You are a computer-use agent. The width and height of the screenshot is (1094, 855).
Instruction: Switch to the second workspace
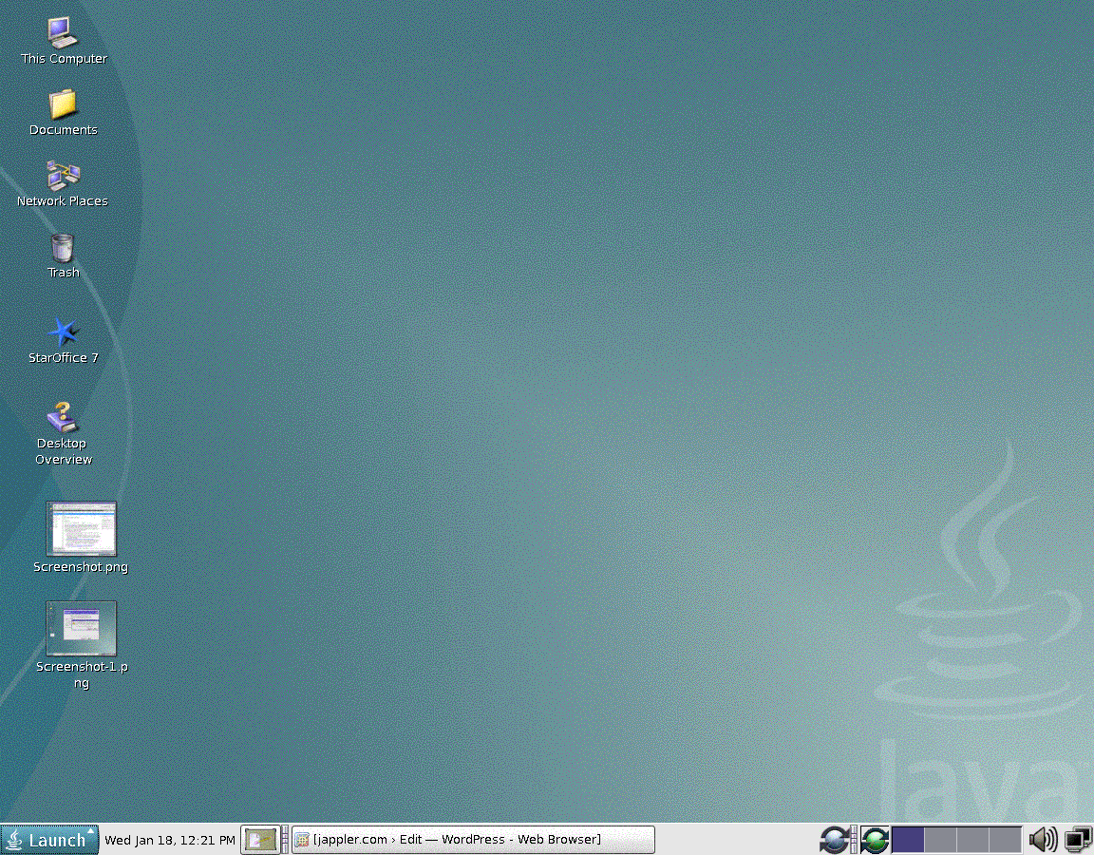pos(940,840)
